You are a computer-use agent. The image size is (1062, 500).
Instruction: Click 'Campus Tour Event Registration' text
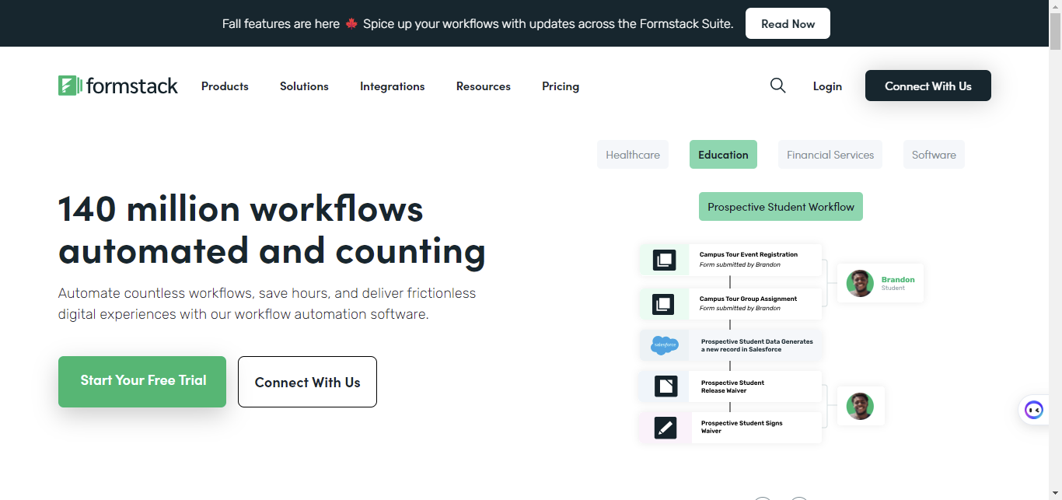click(748, 254)
